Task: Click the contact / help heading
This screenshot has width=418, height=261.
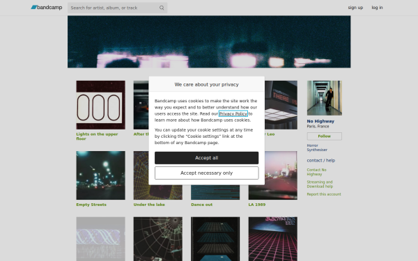Action: (x=320, y=160)
